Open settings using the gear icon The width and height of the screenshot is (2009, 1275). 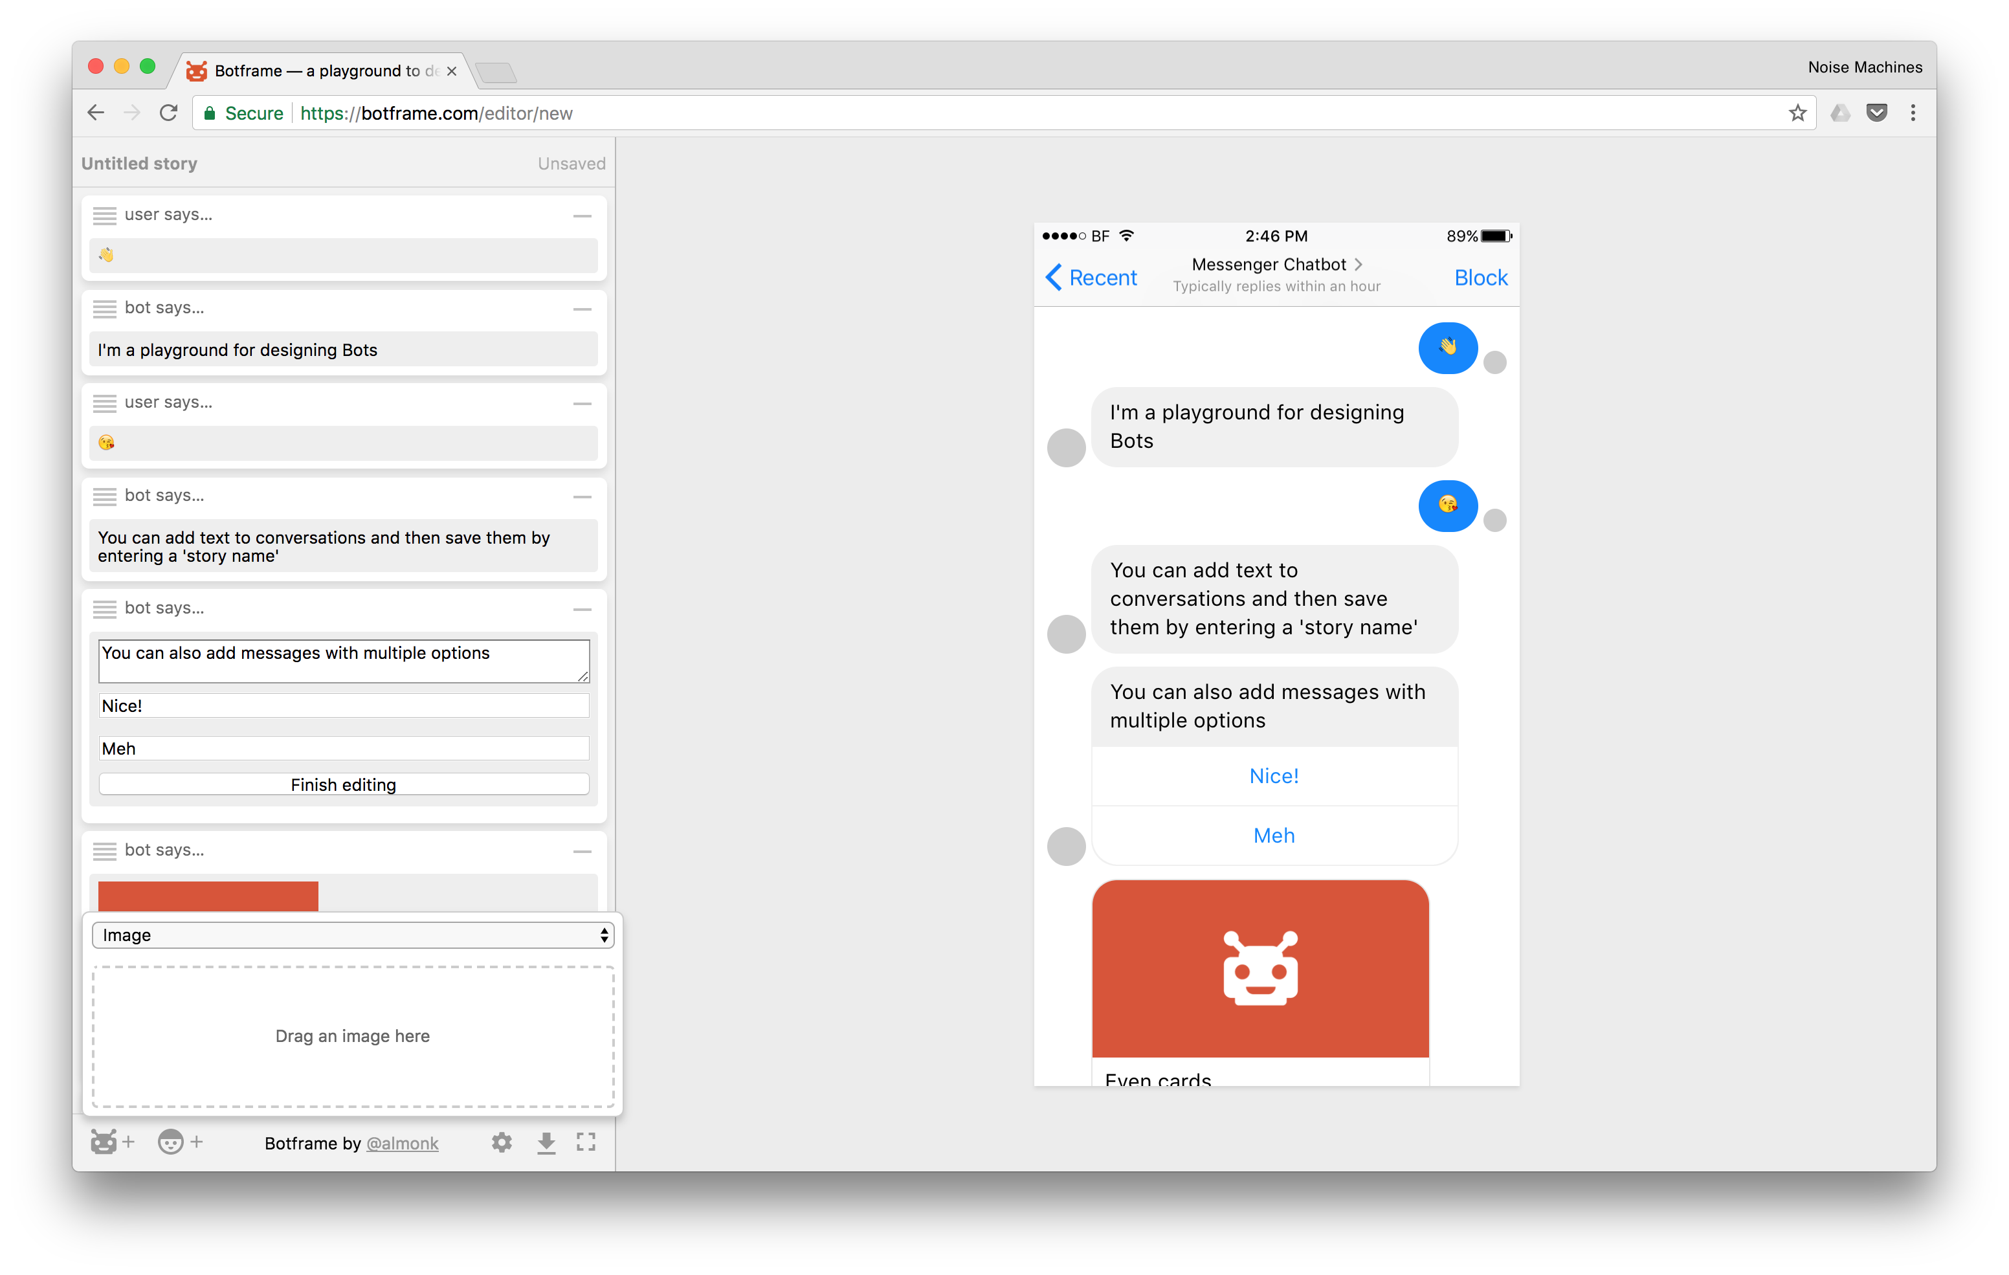pos(502,1142)
